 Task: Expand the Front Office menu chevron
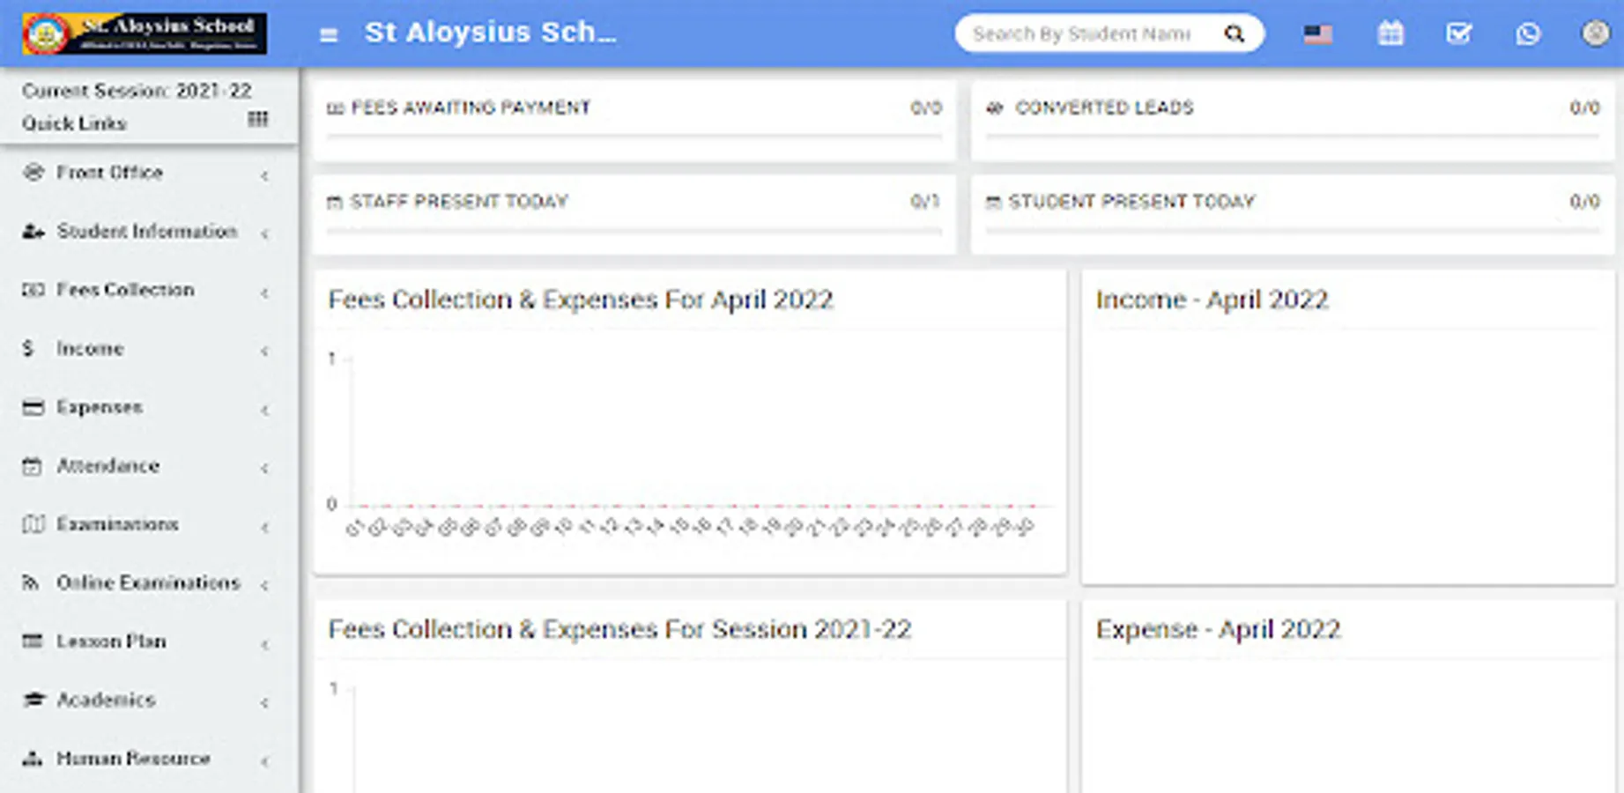click(x=264, y=175)
